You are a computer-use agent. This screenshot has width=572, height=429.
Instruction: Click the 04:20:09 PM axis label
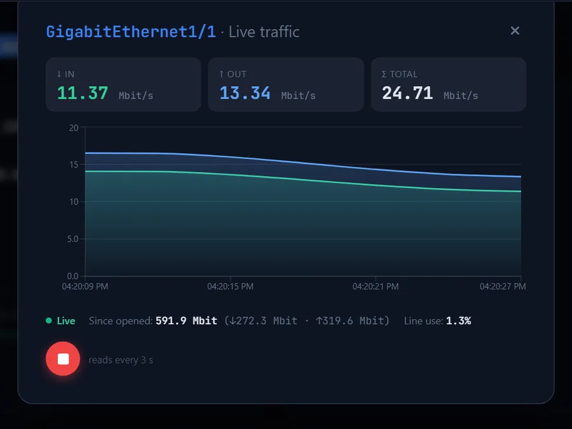click(85, 287)
